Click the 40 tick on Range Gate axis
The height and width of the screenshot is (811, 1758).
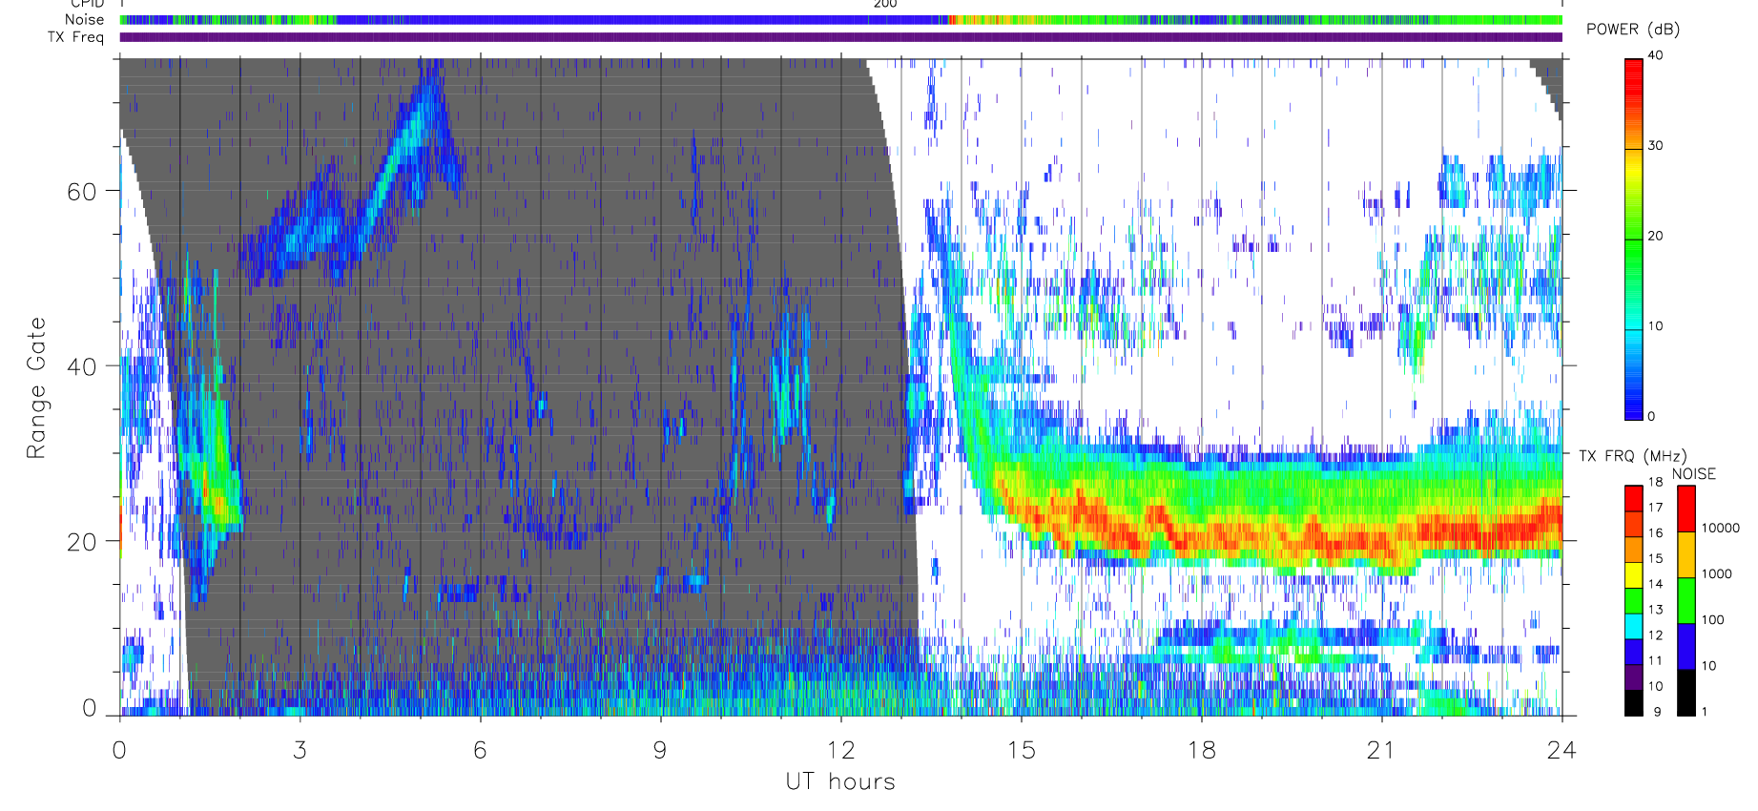(82, 366)
